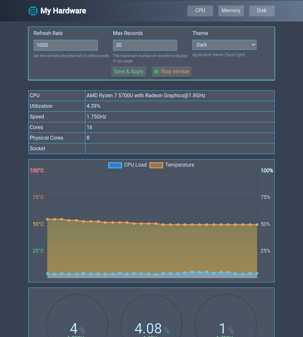Image resolution: width=303 pixels, height=337 pixels.
Task: Toggle visibility of the Temperature series
Action: coord(173,165)
